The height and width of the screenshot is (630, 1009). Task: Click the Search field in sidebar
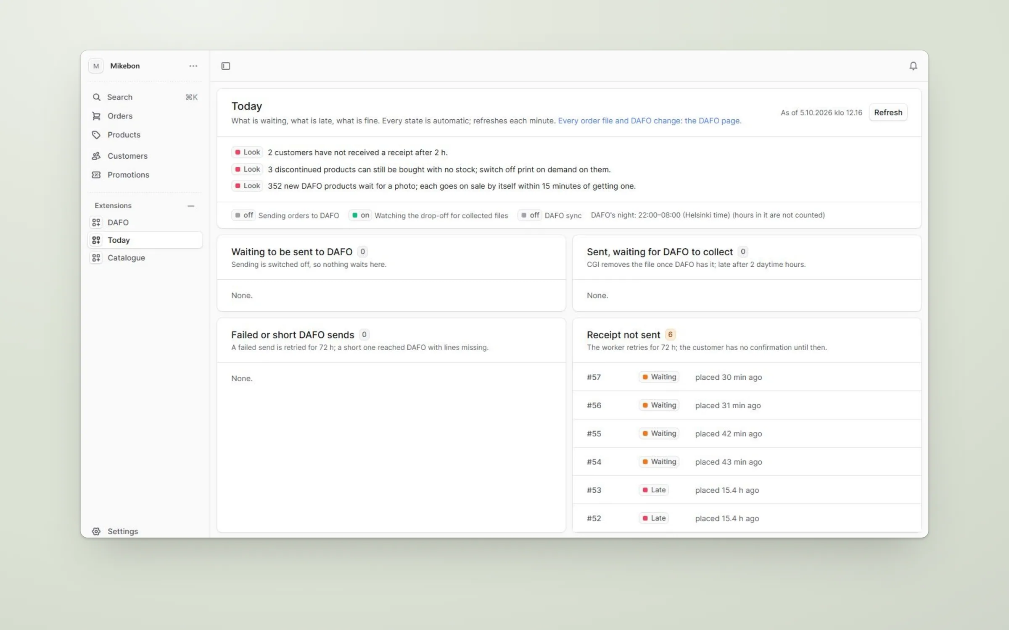point(145,97)
